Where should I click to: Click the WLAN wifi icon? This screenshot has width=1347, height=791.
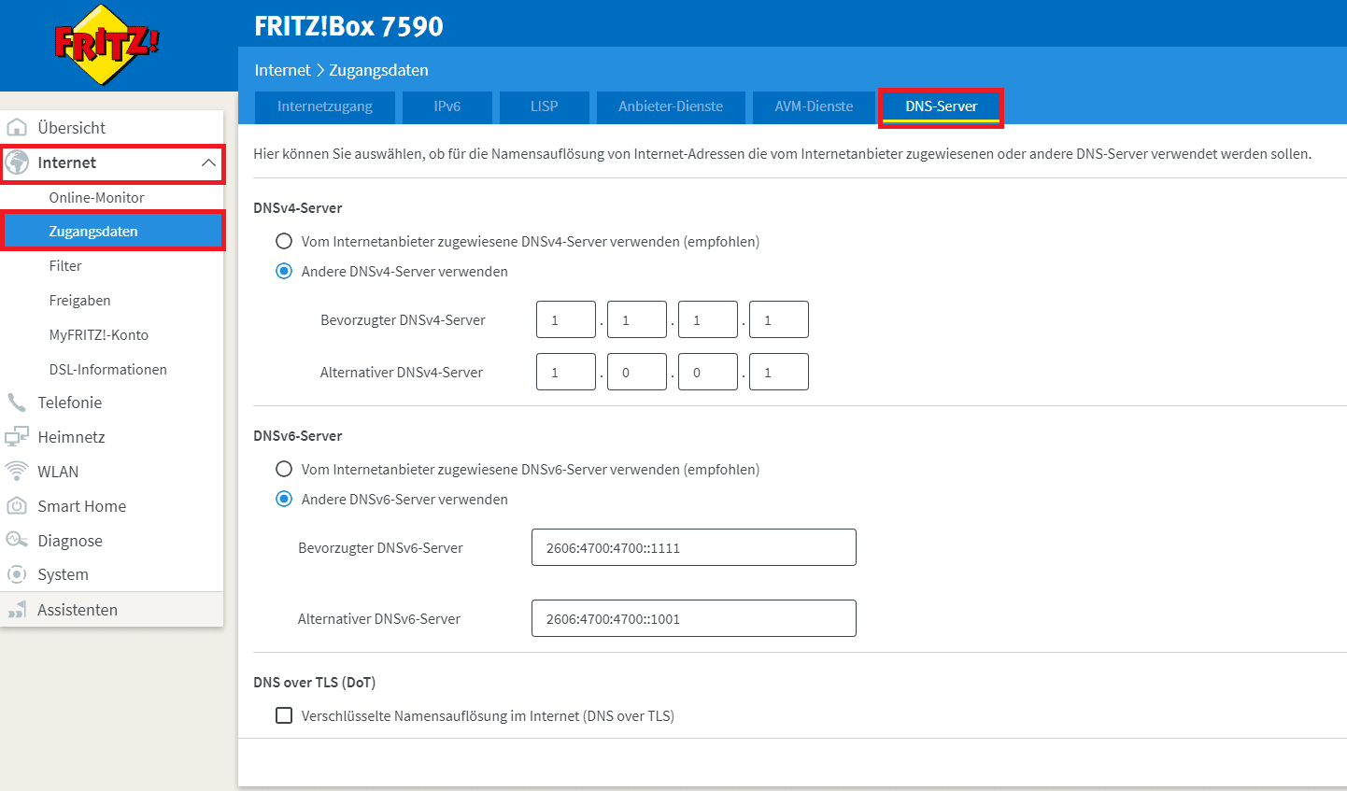(17, 472)
